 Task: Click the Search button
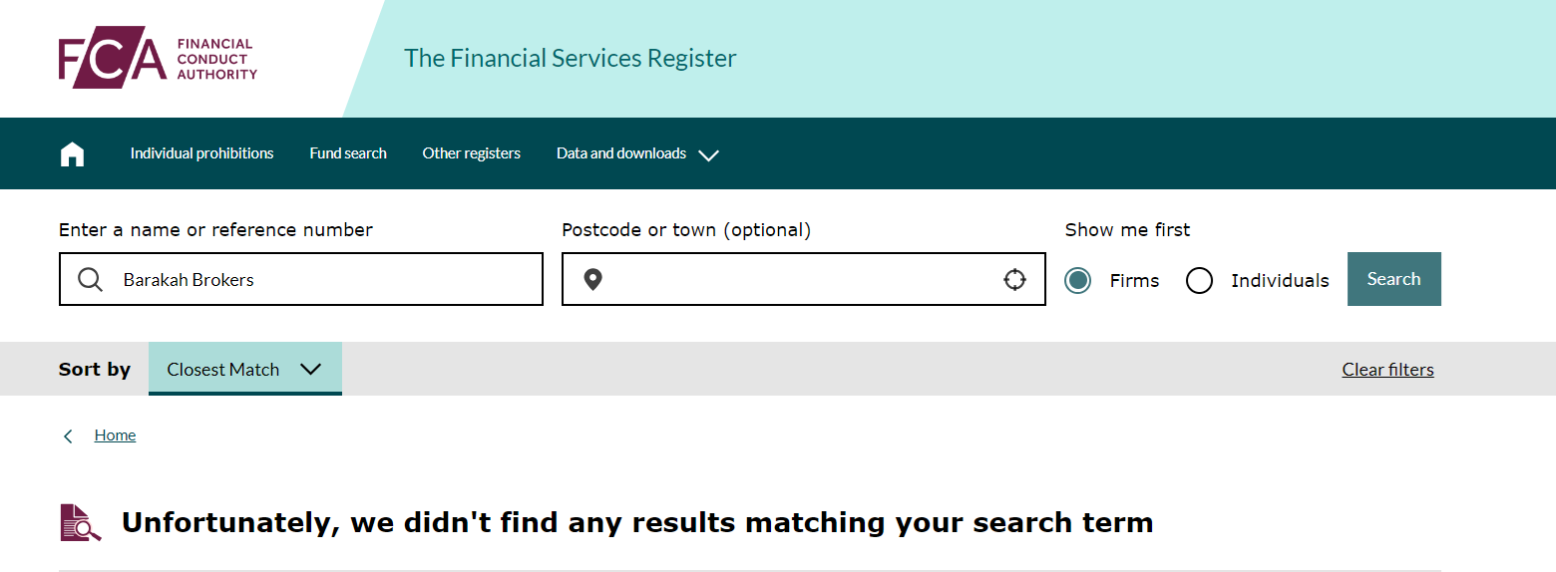[1393, 279]
